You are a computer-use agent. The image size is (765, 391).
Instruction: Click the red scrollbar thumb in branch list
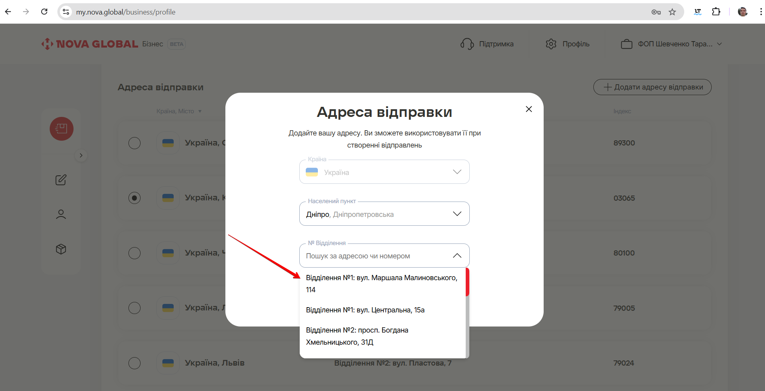[467, 282]
